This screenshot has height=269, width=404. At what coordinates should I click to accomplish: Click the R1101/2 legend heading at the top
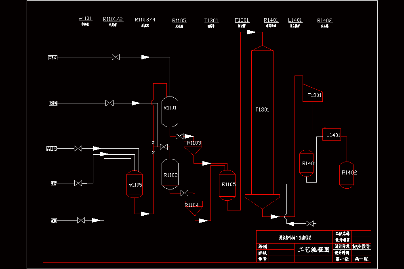[113, 19]
